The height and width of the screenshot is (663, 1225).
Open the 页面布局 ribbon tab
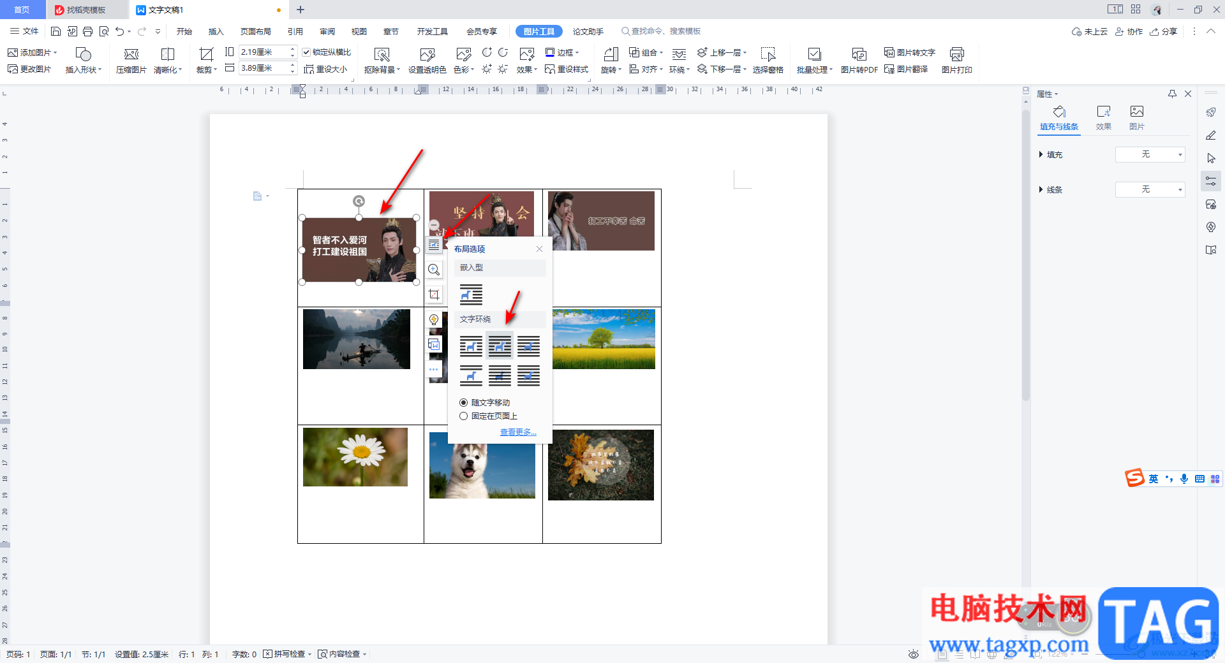pyautogui.click(x=256, y=31)
